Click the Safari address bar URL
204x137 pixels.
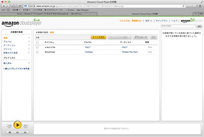[104, 6]
